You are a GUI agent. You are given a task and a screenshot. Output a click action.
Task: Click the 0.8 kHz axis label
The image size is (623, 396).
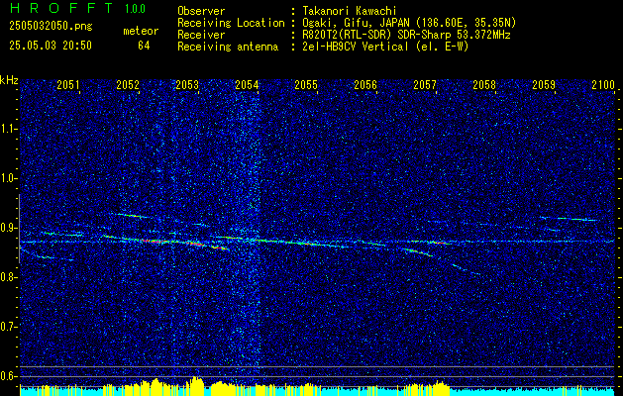pos(9,277)
